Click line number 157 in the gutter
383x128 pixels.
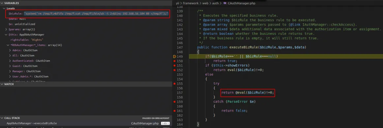pyautogui.click(x=180, y=93)
